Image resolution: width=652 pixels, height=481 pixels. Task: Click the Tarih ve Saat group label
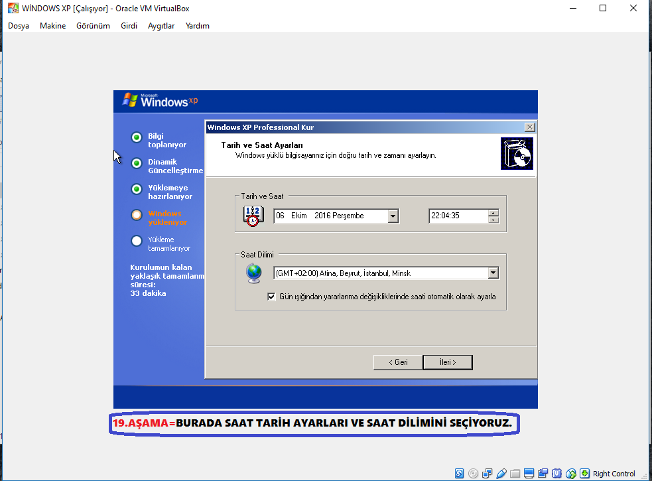pos(262,196)
